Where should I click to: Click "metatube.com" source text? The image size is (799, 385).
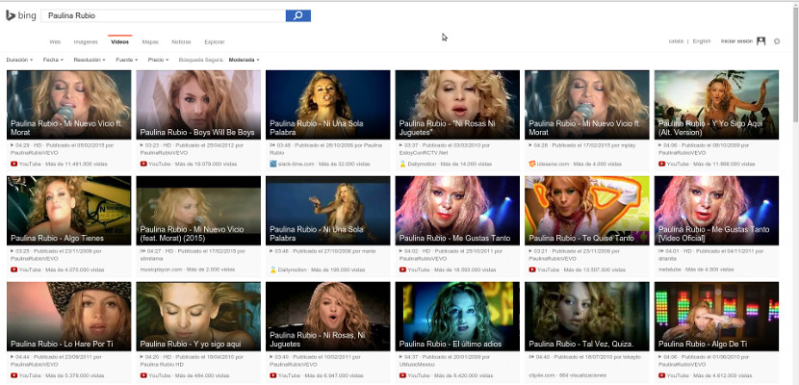pyautogui.click(x=670, y=269)
